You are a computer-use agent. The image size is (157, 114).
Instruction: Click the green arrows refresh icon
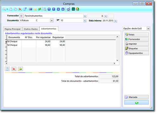(40, 9)
